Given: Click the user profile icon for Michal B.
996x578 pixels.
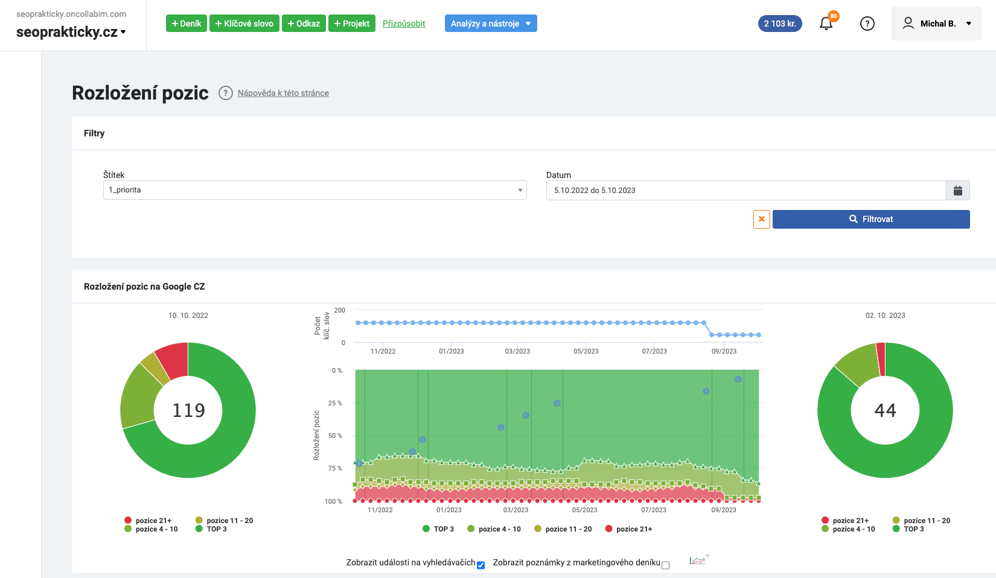Looking at the screenshot, I should [908, 23].
